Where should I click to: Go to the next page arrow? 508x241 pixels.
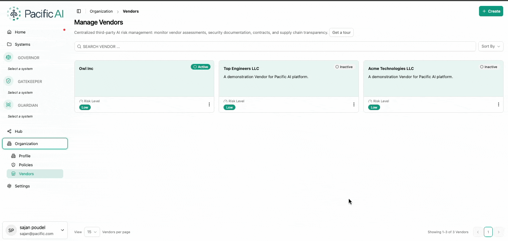499,232
